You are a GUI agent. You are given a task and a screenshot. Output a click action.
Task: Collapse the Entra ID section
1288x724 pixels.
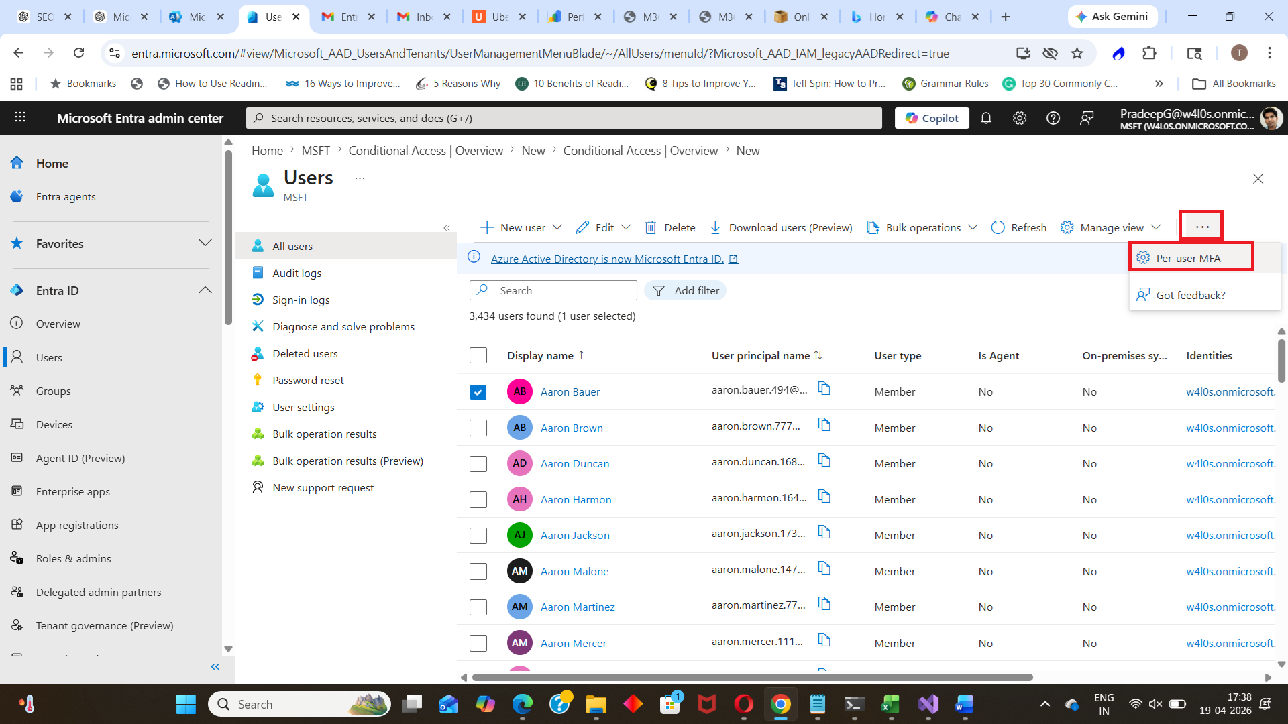click(x=205, y=290)
